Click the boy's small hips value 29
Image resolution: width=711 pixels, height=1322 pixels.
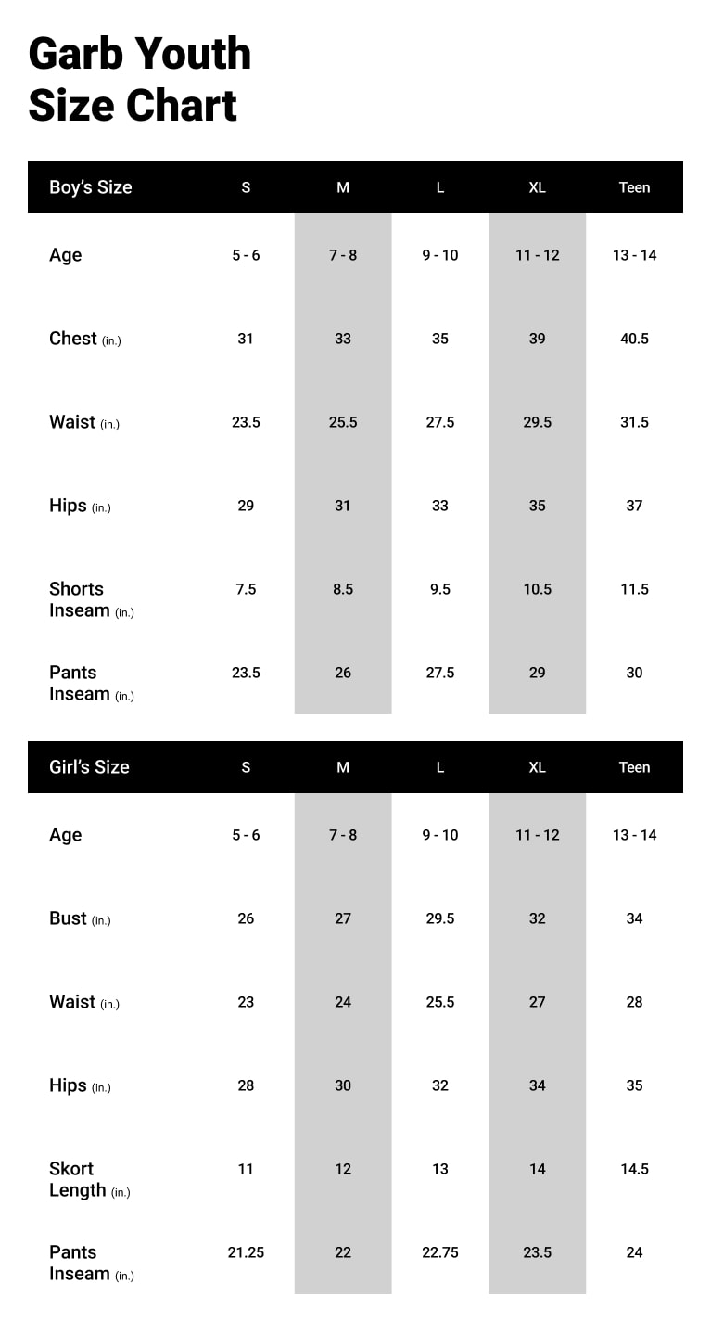point(246,506)
